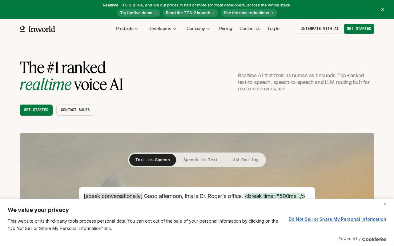Try the live demo link
394x246 pixels.
[x=139, y=13]
